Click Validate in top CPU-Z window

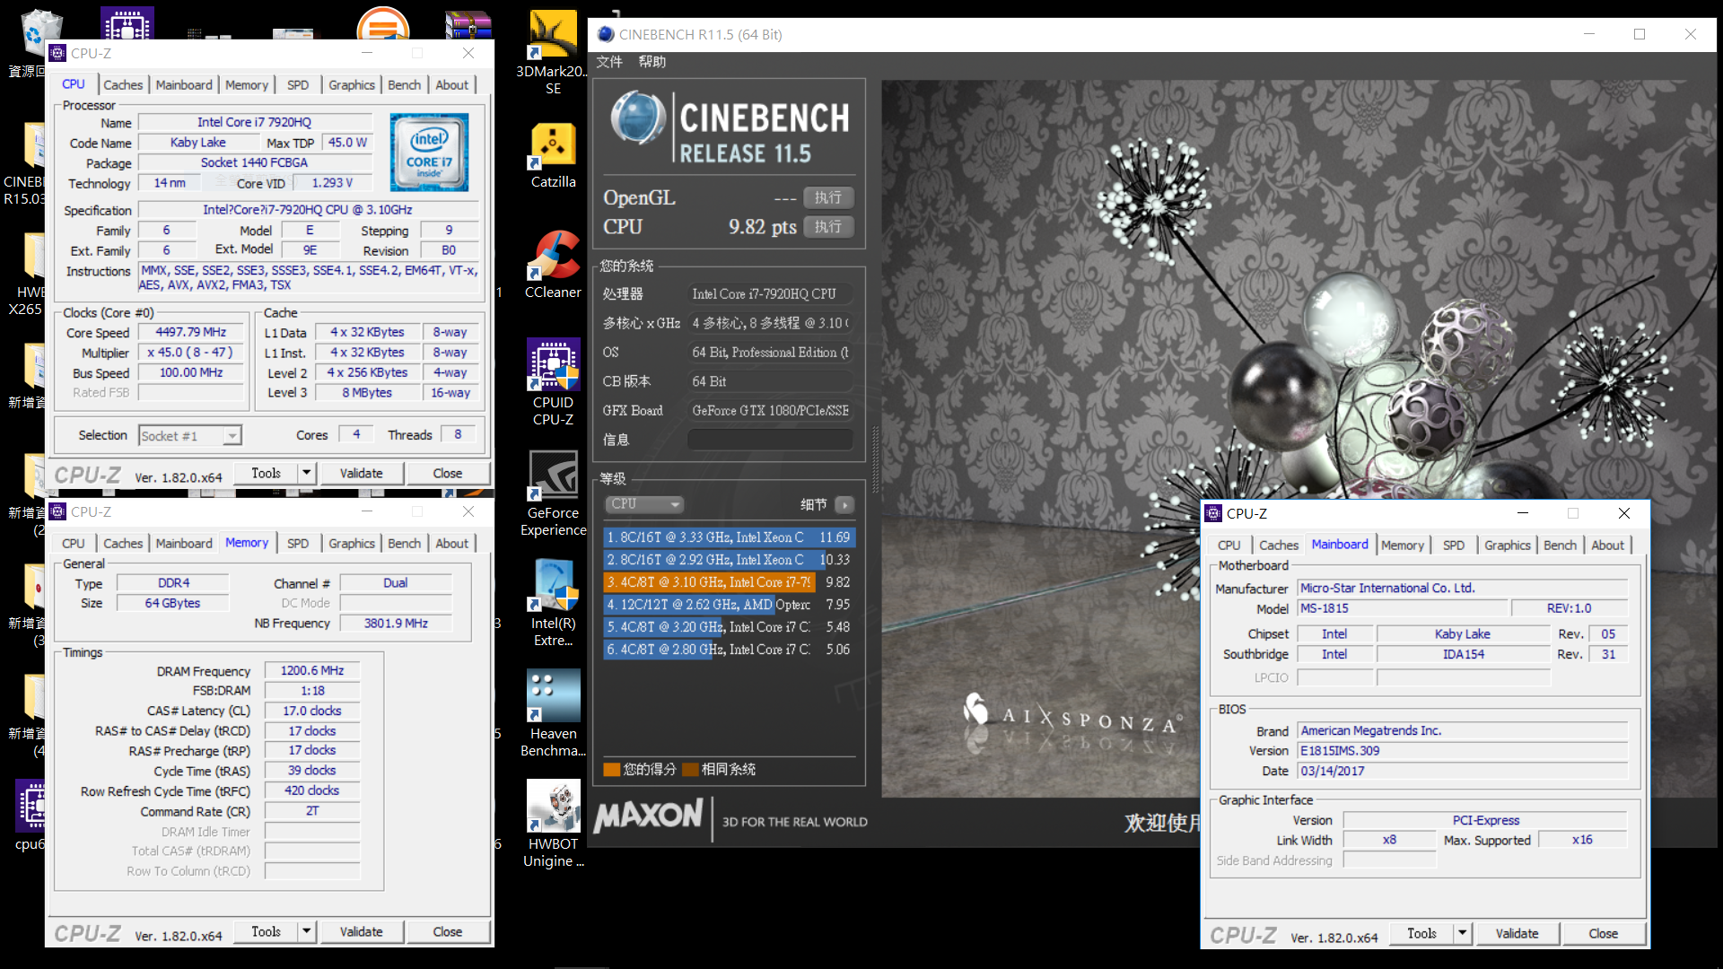click(361, 473)
